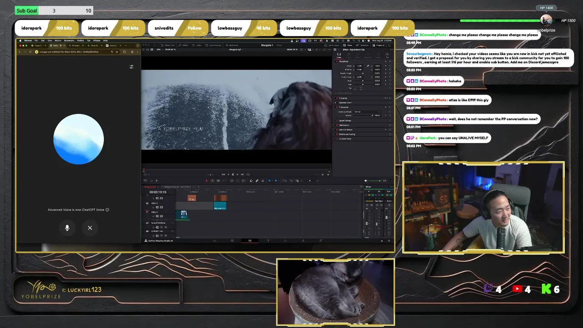Screen dimensions: 583x328
Task: Toggle timeline Snapping magnet icon
Action: point(251,180)
